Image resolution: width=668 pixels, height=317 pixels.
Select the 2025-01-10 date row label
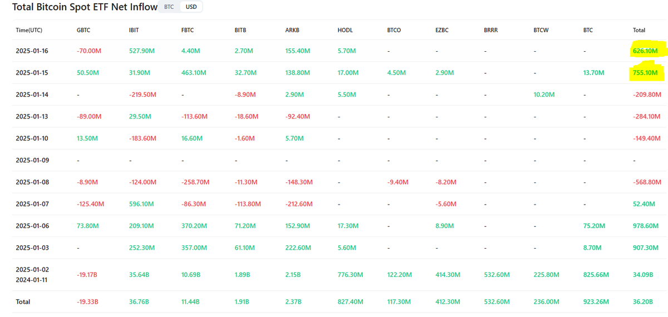click(x=32, y=138)
